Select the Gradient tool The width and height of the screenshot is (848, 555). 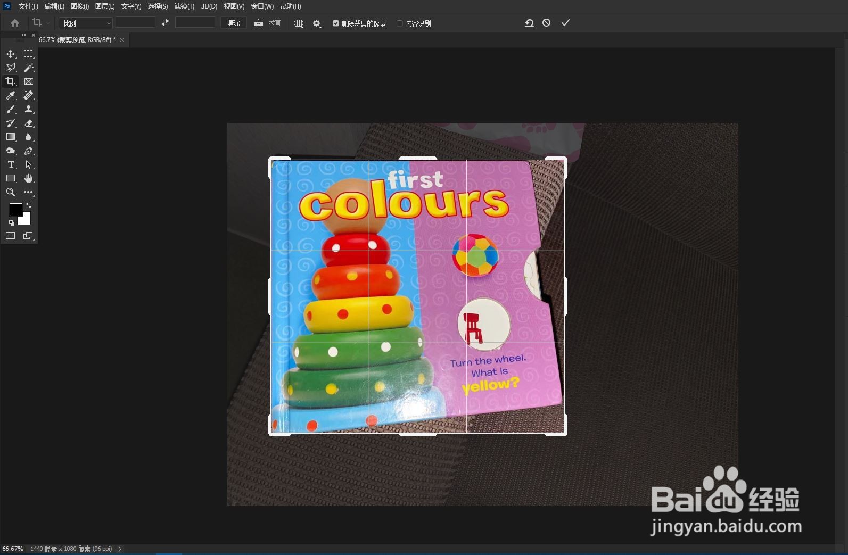click(11, 137)
